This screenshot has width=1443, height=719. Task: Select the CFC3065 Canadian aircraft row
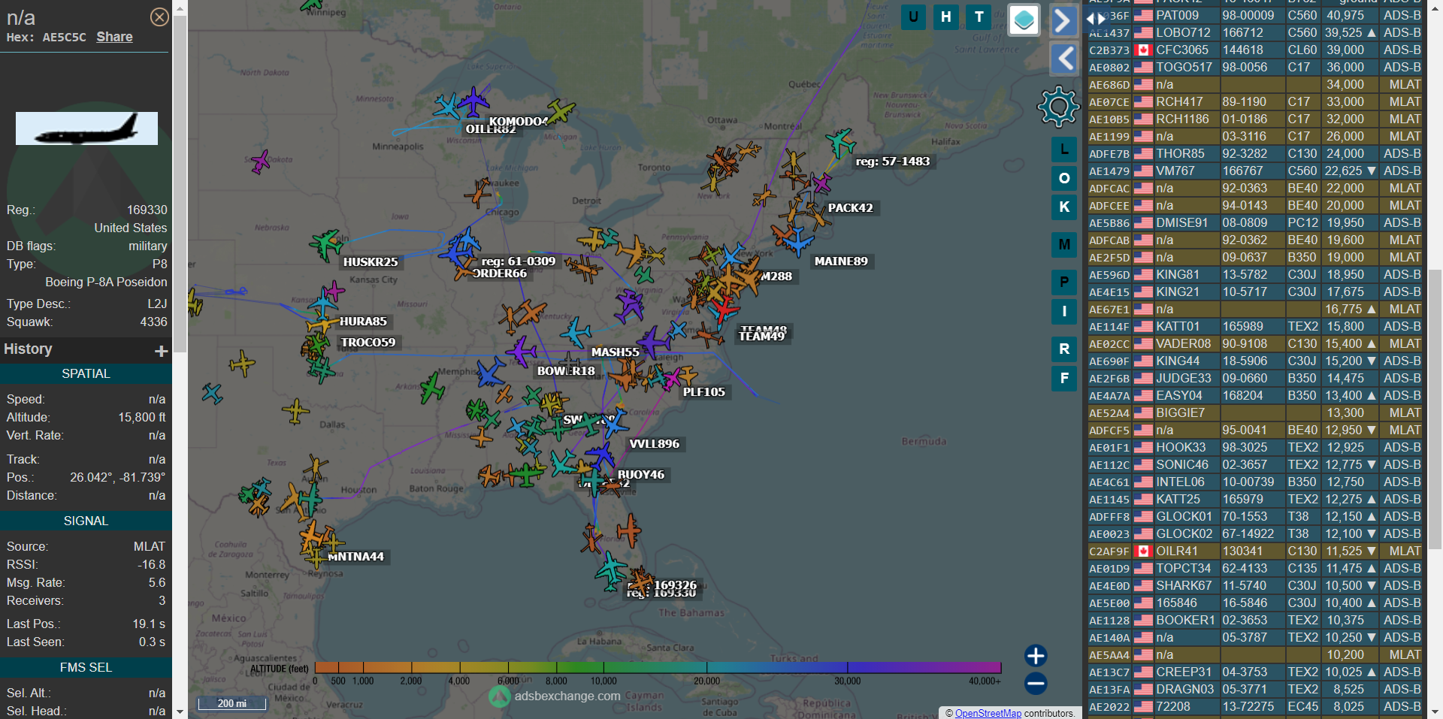click(1254, 50)
